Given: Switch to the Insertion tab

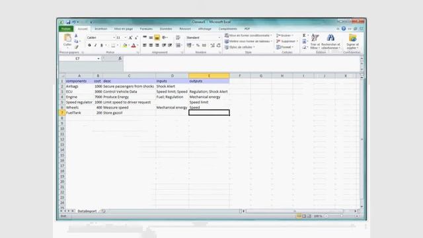Looking at the screenshot, I should (101, 29).
